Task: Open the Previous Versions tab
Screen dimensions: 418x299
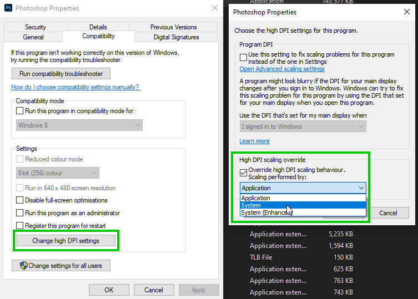Action: click(173, 27)
